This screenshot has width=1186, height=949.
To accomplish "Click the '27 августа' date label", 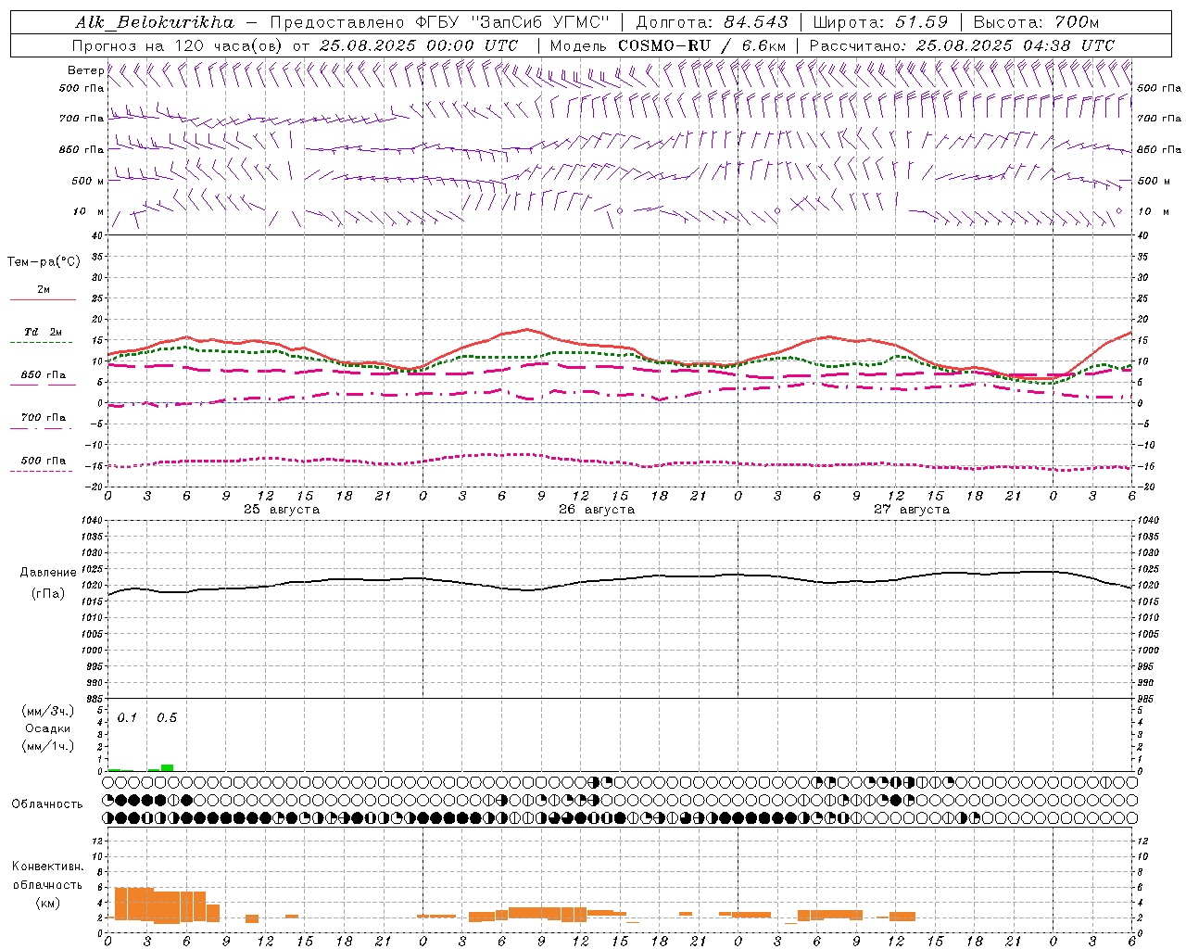I will 912,510.
